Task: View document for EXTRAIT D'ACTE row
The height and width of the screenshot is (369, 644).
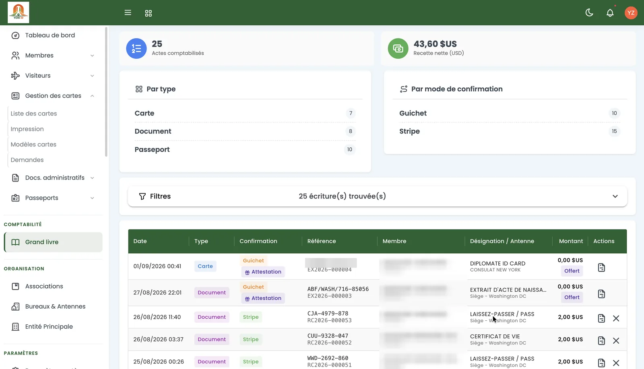Action: click(x=601, y=294)
